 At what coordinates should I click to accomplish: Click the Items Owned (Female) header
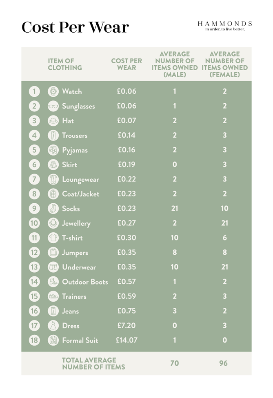[224, 64]
